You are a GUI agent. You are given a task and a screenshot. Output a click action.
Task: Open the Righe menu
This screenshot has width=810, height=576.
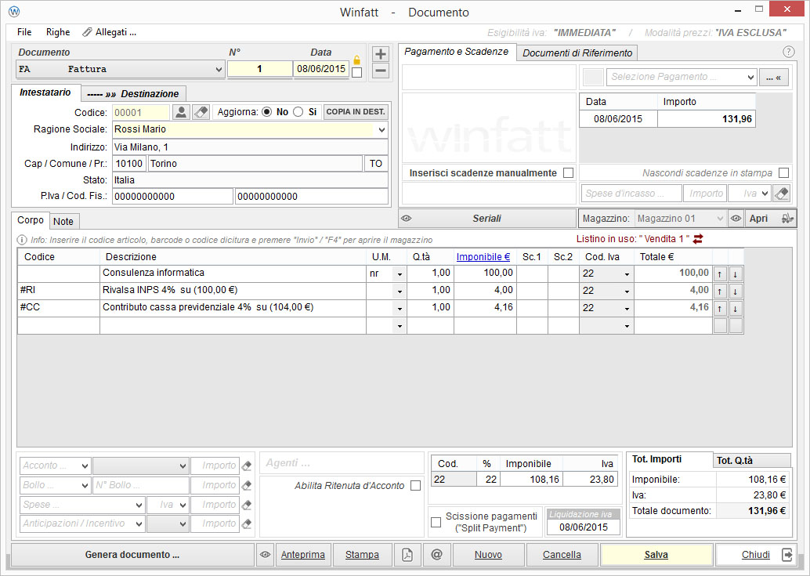[58, 32]
